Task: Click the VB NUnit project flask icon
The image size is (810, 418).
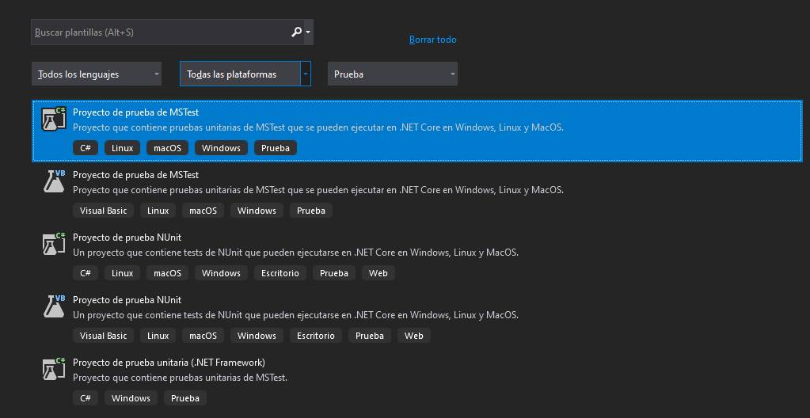Action: [54, 306]
